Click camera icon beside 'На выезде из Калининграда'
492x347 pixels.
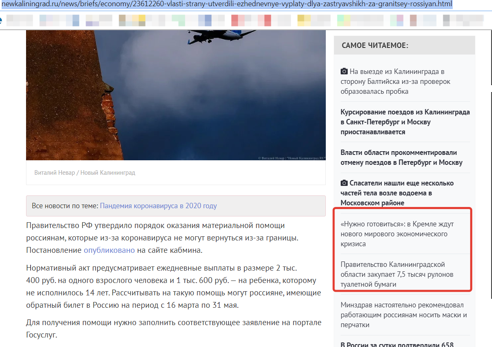pyautogui.click(x=344, y=71)
